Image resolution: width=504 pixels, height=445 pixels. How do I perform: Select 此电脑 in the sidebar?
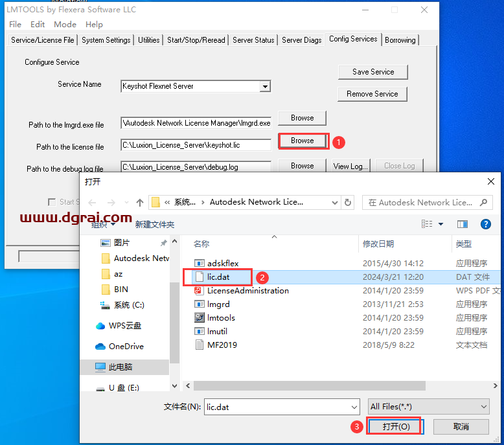pyautogui.click(x=124, y=367)
